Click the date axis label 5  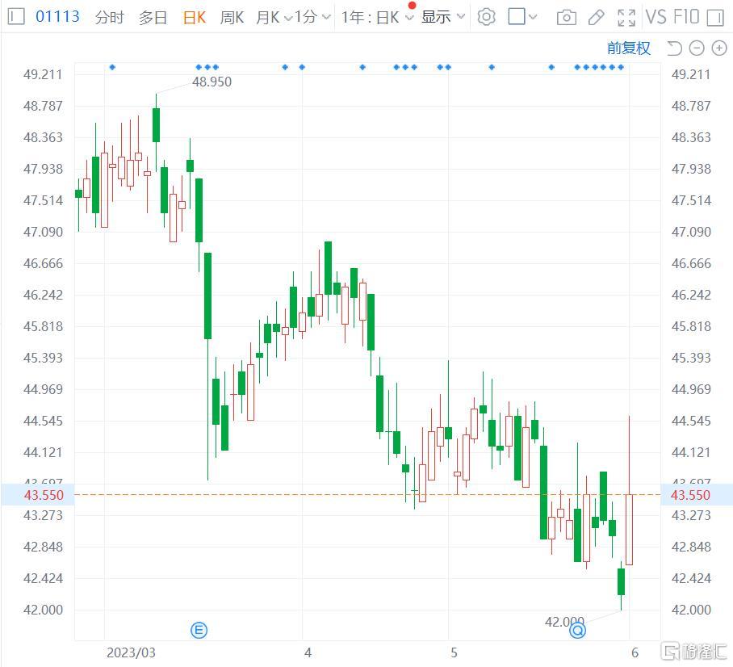454,652
